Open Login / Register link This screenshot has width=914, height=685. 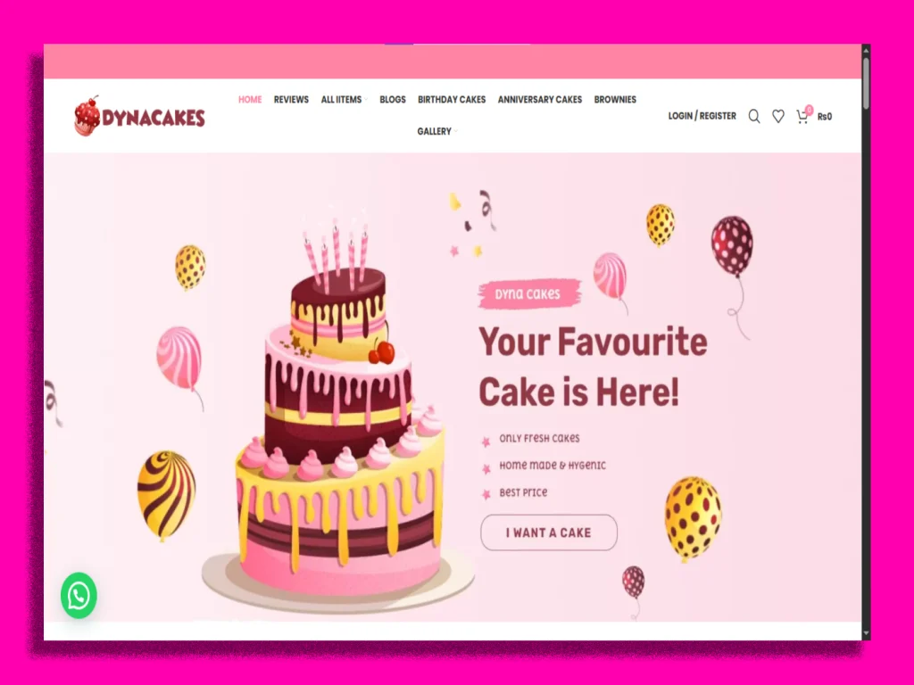click(x=702, y=116)
